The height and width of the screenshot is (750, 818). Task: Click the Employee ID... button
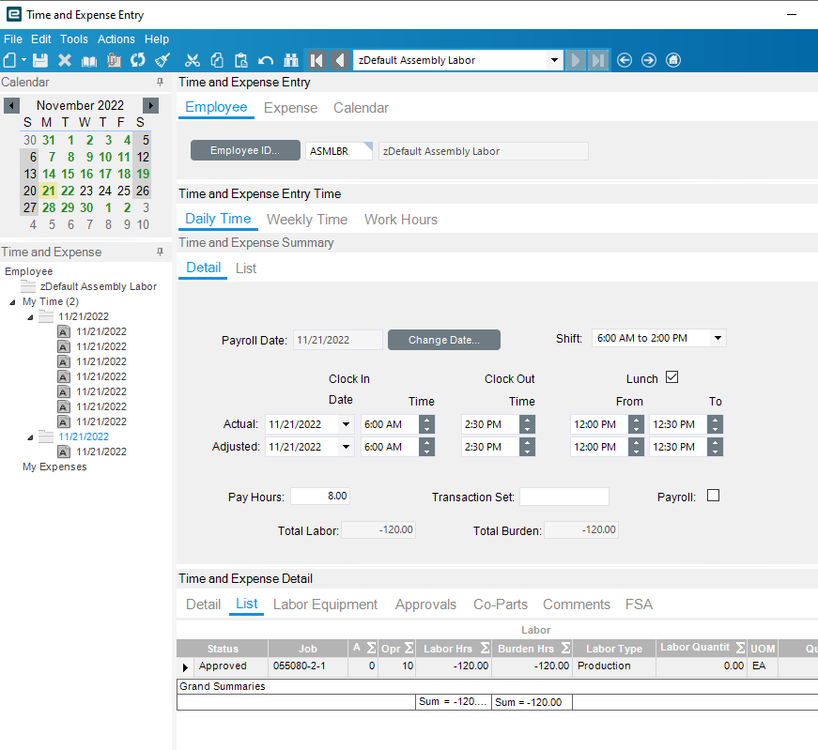245,151
